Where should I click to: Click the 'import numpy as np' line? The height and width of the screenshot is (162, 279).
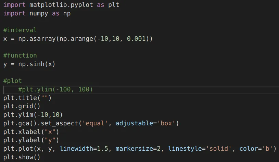(37, 14)
